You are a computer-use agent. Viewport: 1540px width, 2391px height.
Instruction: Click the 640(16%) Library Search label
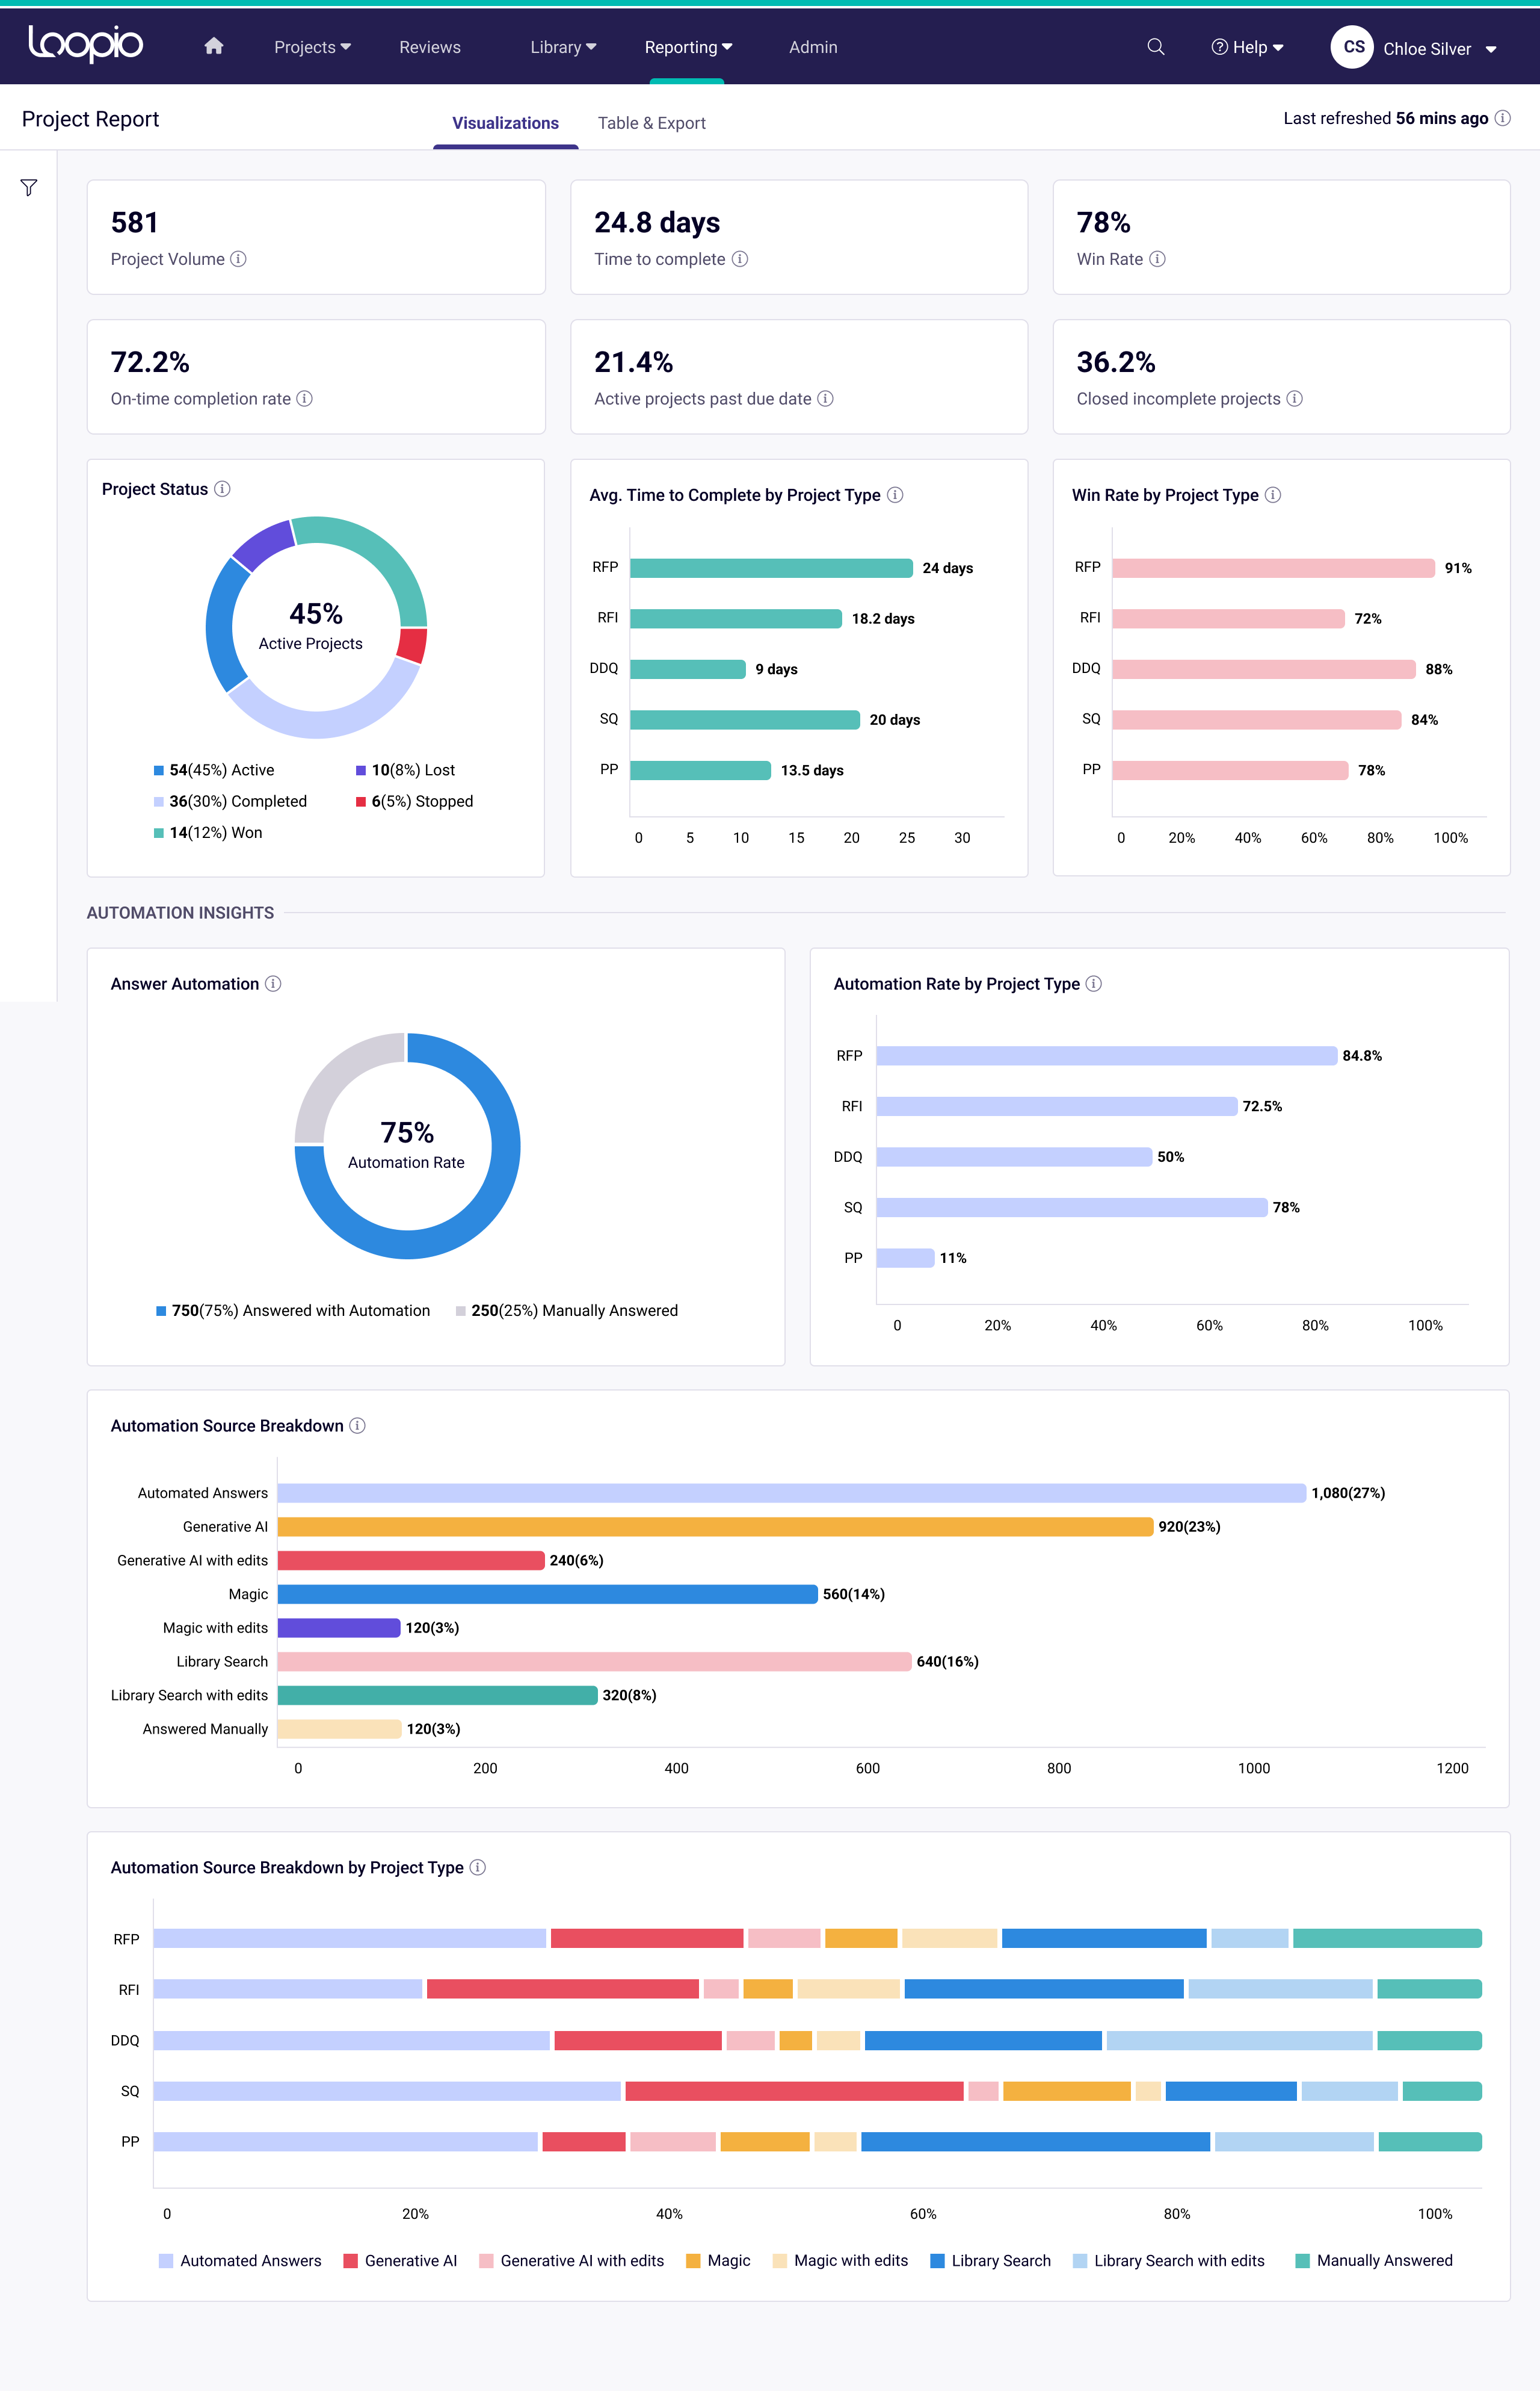tap(947, 1661)
